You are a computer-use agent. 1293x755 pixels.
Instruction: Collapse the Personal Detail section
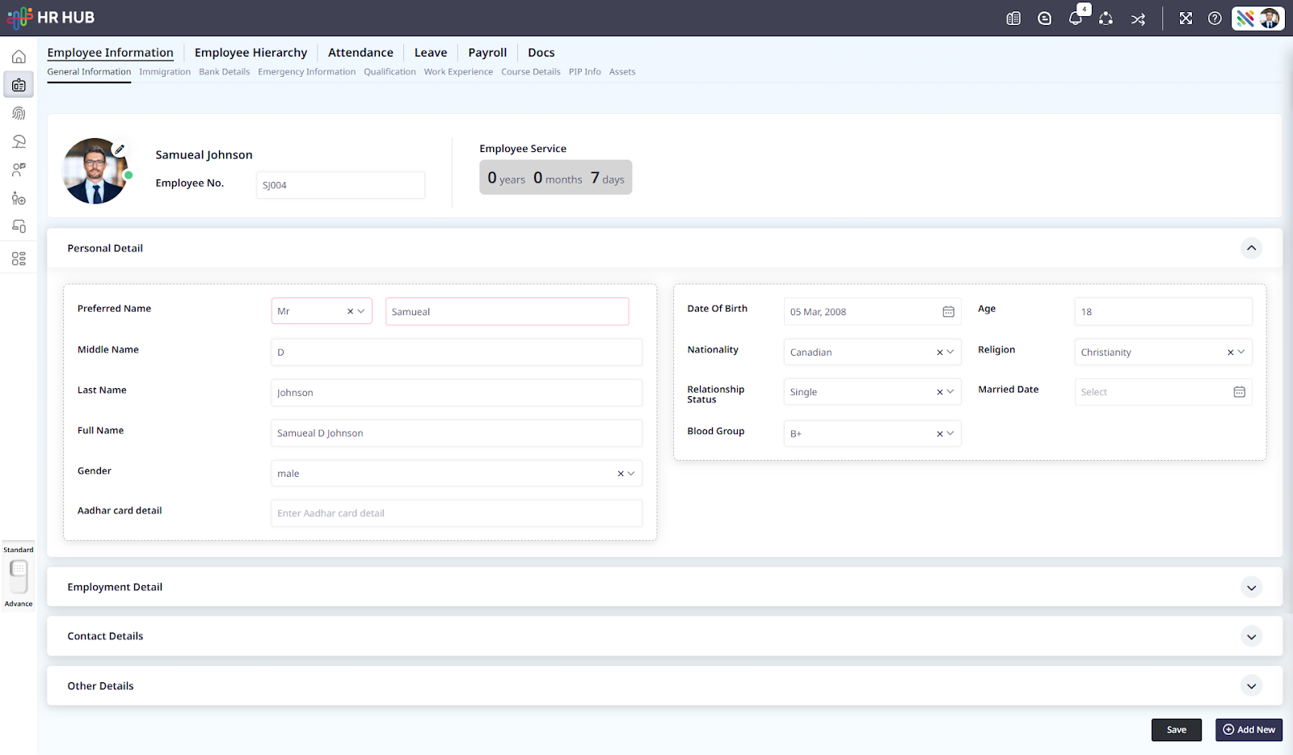1251,248
